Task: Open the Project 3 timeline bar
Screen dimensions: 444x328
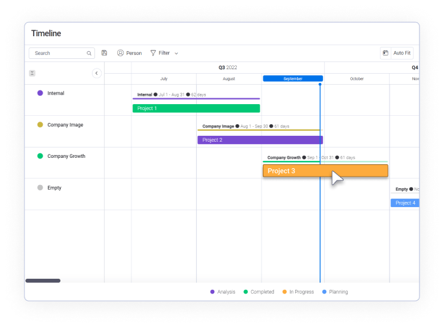Action: coord(326,171)
